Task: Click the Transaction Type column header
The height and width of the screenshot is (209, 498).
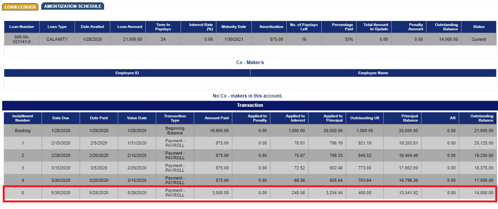Action: click(175, 118)
